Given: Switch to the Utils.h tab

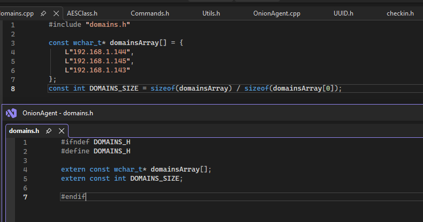Looking at the screenshot, I should (211, 13).
